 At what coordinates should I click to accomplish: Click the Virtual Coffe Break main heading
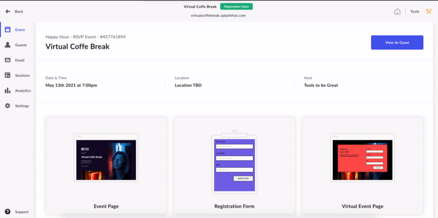[77, 47]
